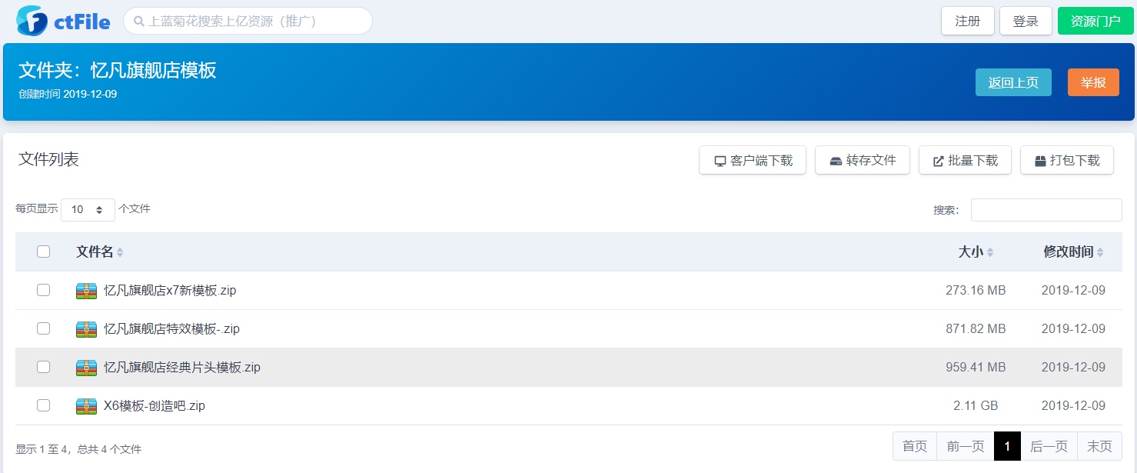Image resolution: width=1137 pixels, height=473 pixels.
Task: Click zip icon for 忆凡旗舰店经典片头模板.zip
Action: click(x=86, y=368)
